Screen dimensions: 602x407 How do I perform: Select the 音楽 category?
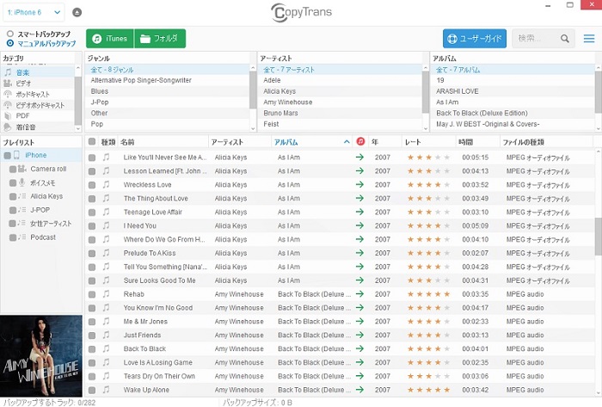tap(38, 72)
